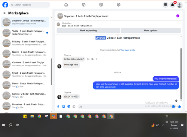Click the Facebook logo
This screenshot has height=137, width=187.
click(x=5, y=5)
